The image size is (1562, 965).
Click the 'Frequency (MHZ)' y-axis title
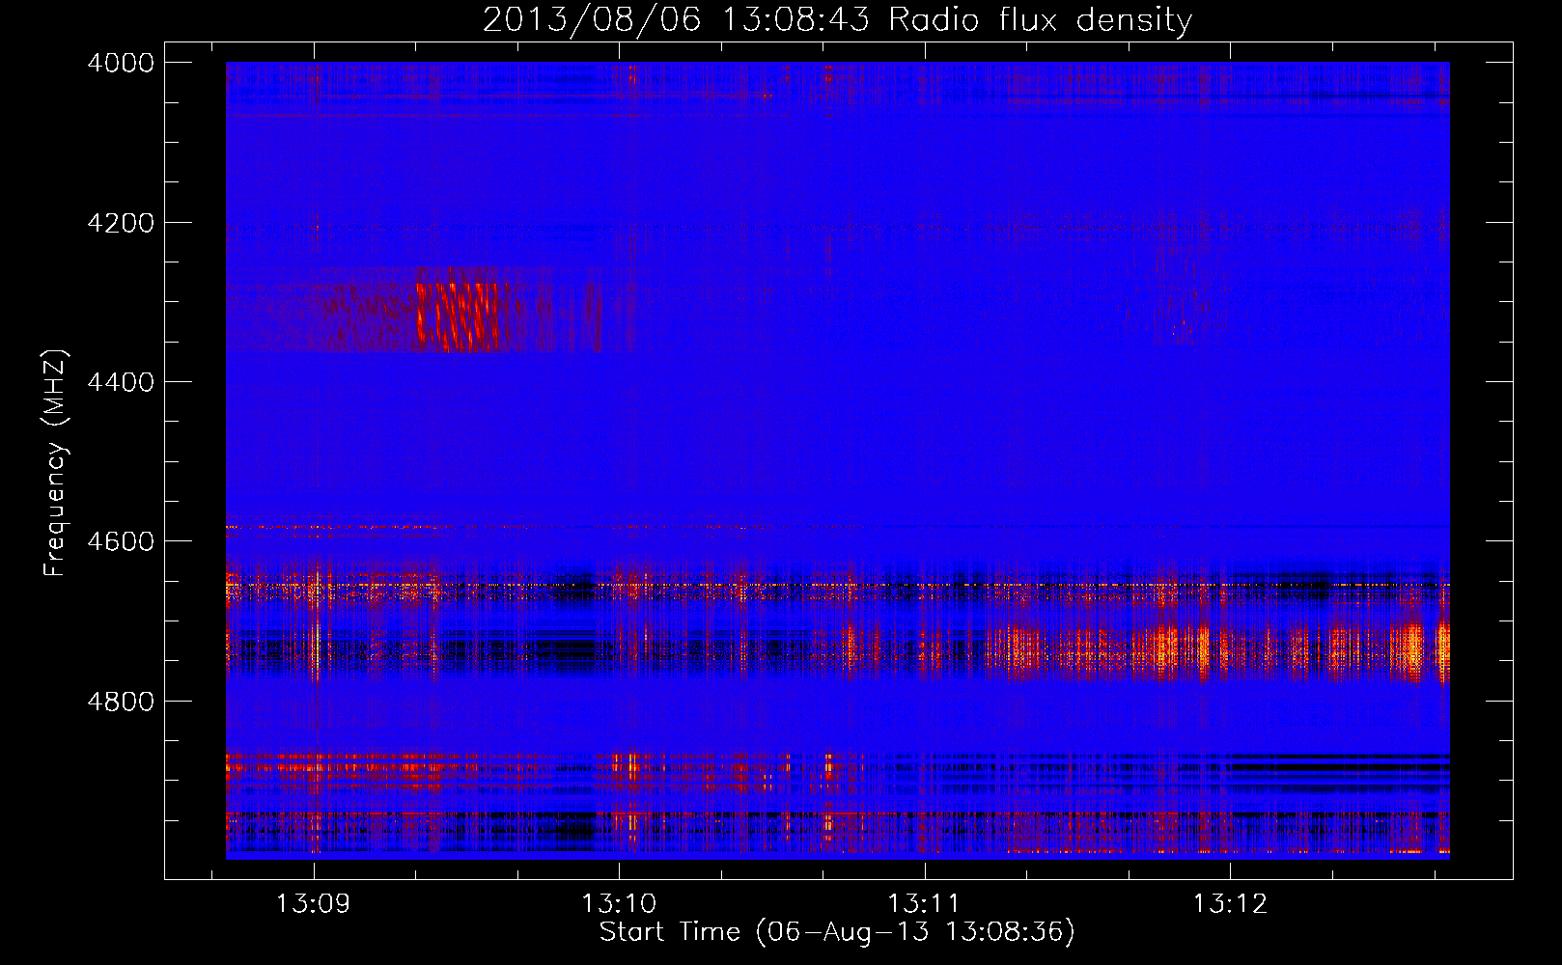point(55,463)
